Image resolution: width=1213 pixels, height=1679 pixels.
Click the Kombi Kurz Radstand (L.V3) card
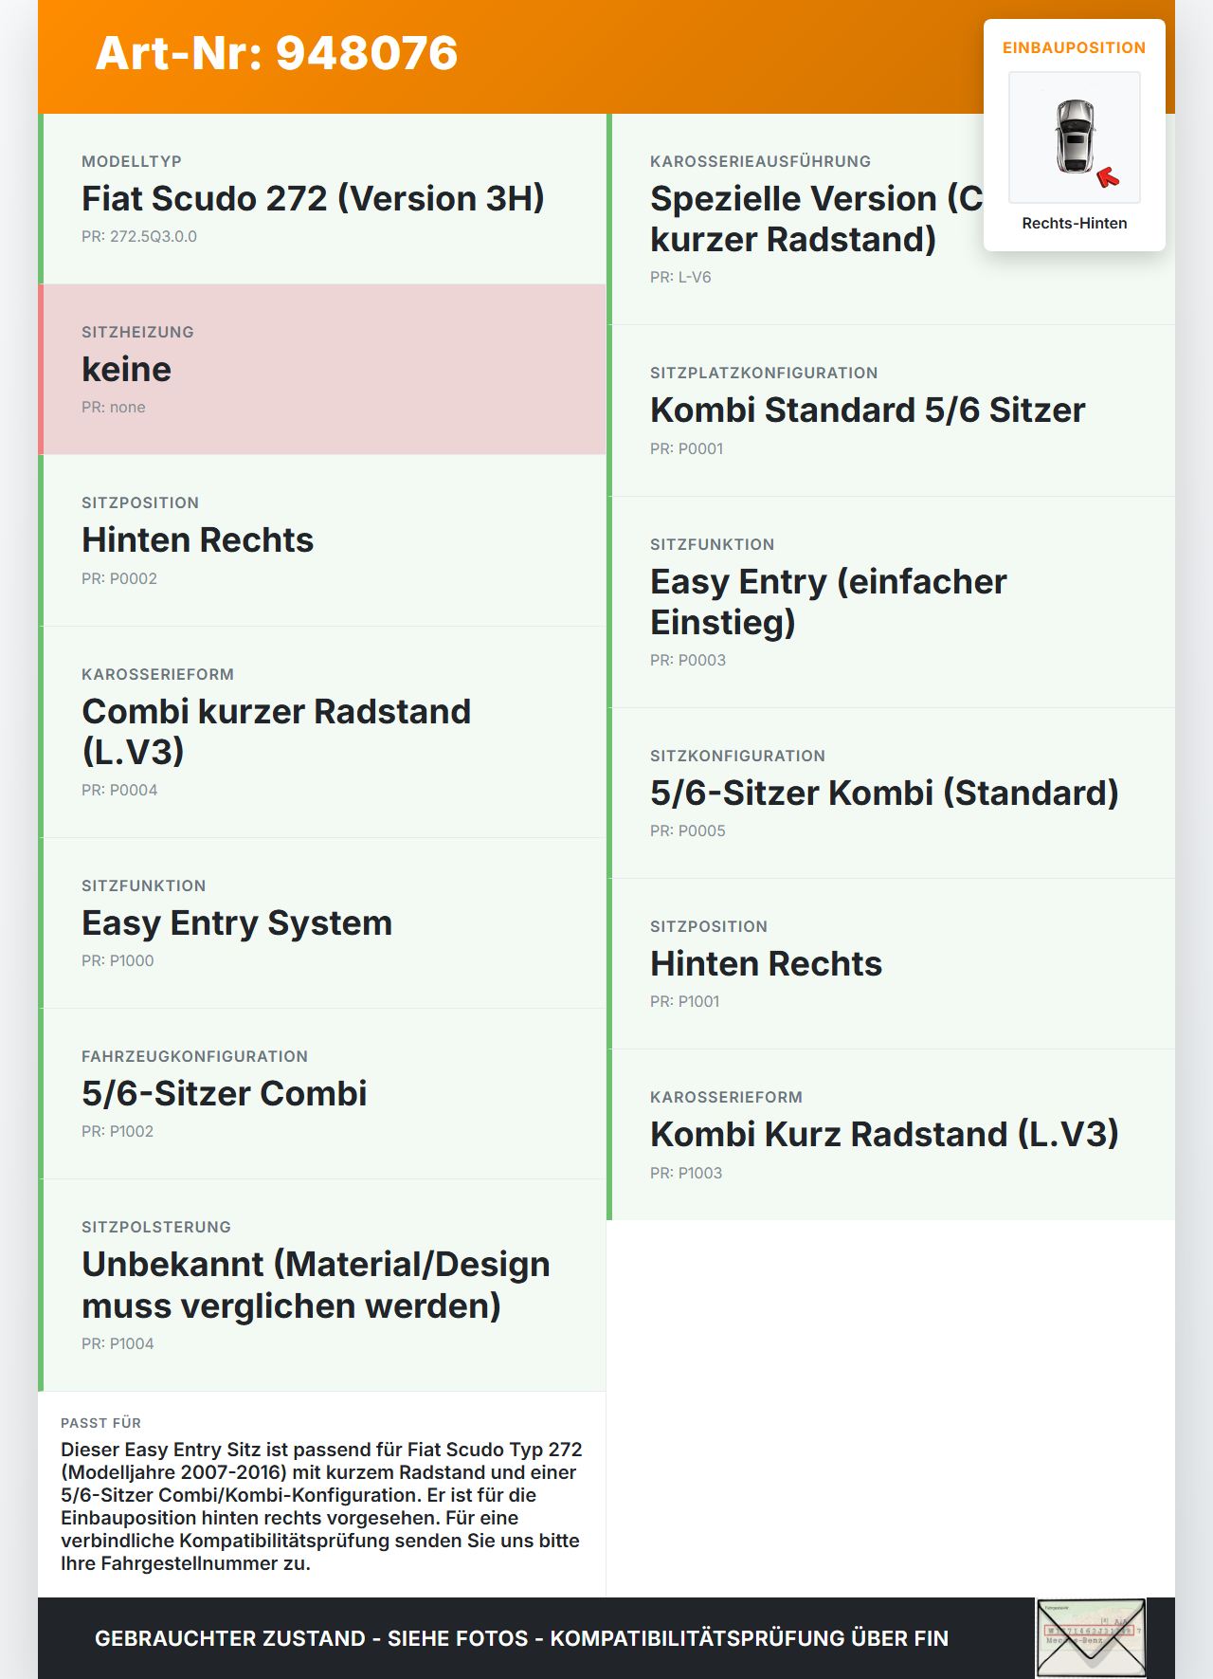click(891, 1135)
